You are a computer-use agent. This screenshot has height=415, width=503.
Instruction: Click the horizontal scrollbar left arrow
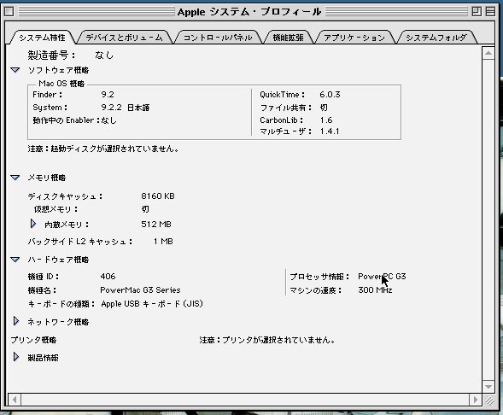click(x=15, y=400)
